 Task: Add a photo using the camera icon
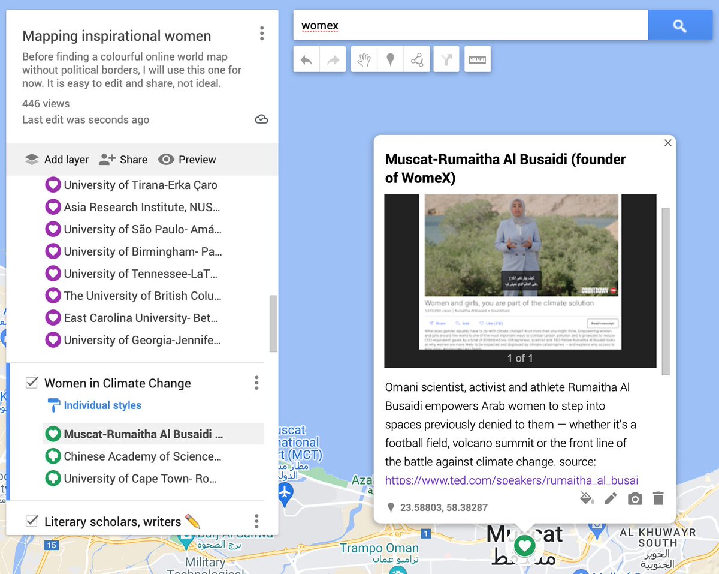coord(635,498)
